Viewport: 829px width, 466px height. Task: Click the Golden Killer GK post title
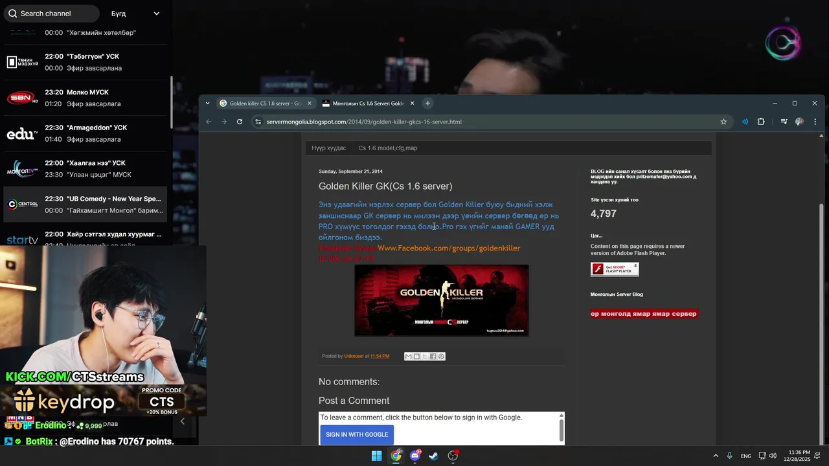point(385,186)
